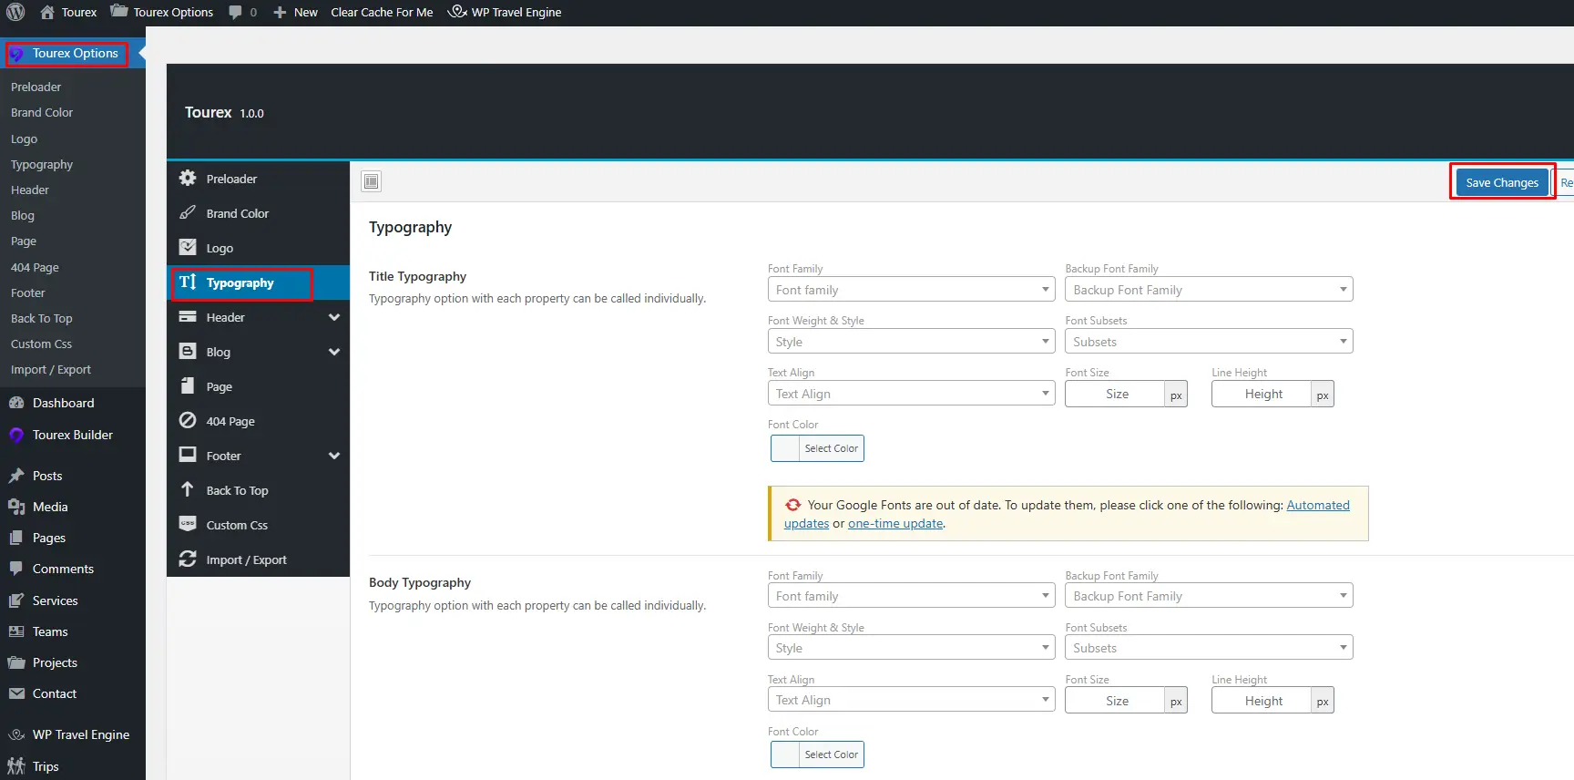
Task: Click the expand-all sections icon in options toolbar
Action: (372, 181)
